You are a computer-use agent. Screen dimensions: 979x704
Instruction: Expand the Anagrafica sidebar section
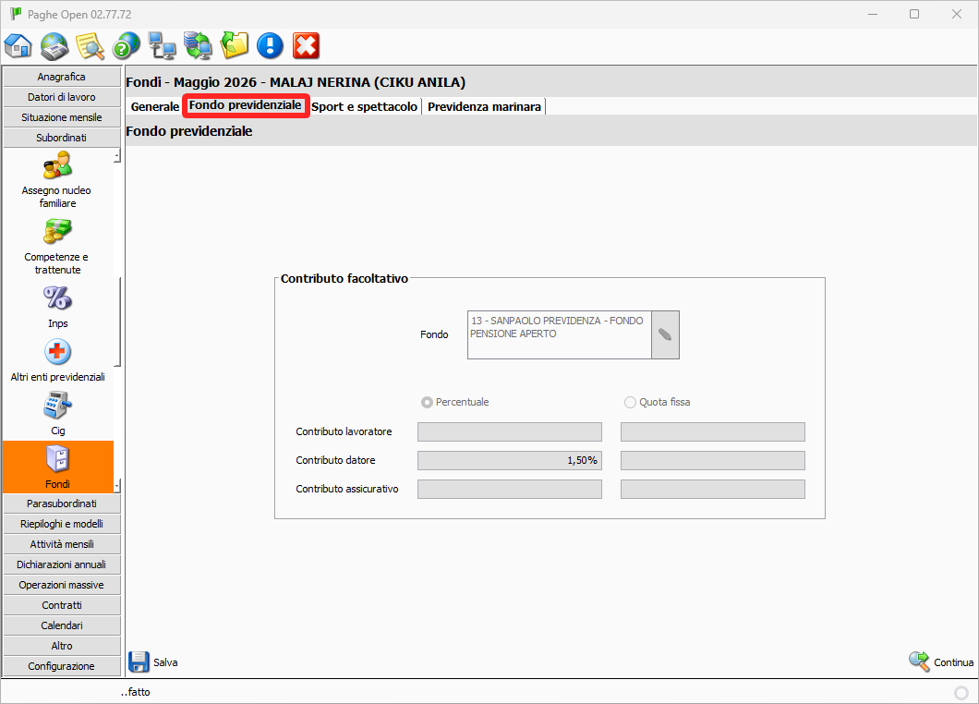point(61,77)
